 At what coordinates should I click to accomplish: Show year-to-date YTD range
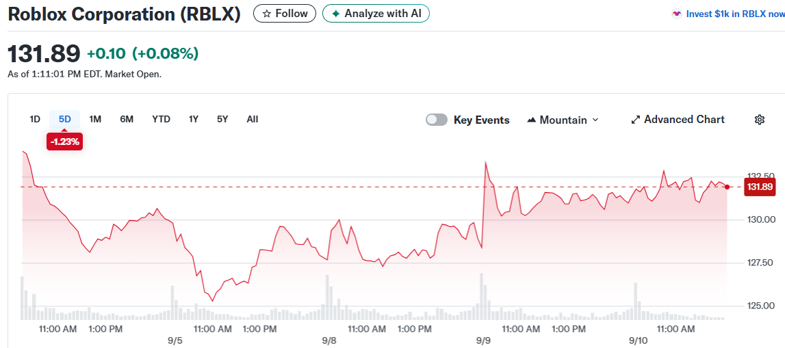click(162, 119)
